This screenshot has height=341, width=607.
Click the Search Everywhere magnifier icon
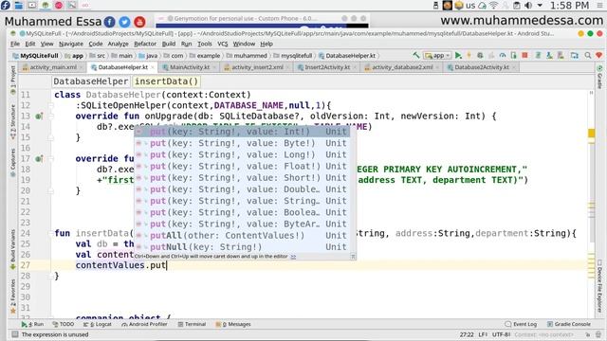point(588,55)
